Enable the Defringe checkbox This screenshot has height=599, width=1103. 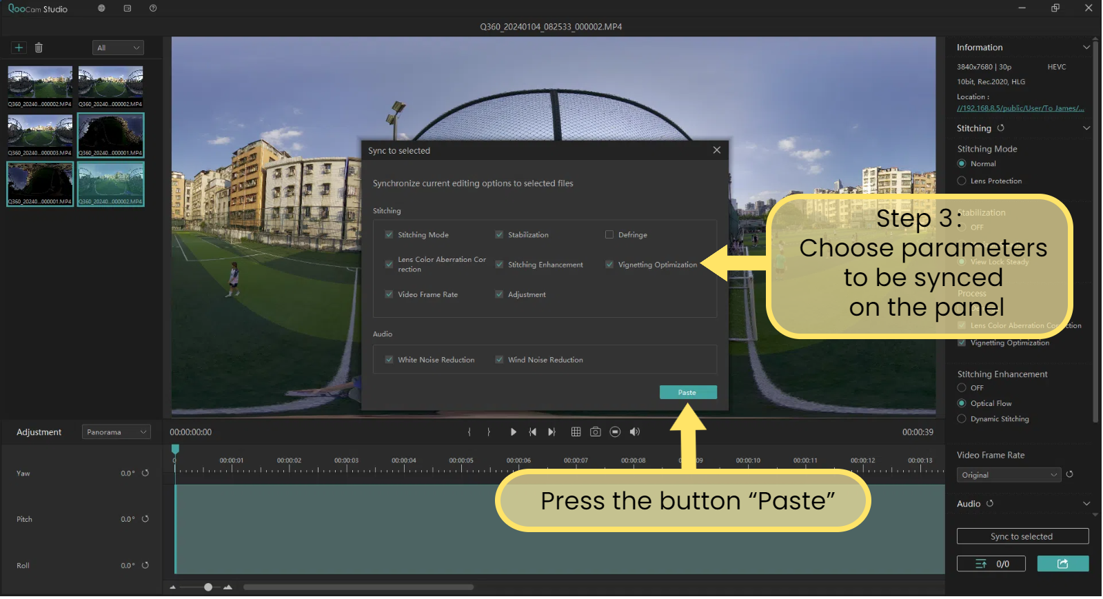click(x=609, y=235)
